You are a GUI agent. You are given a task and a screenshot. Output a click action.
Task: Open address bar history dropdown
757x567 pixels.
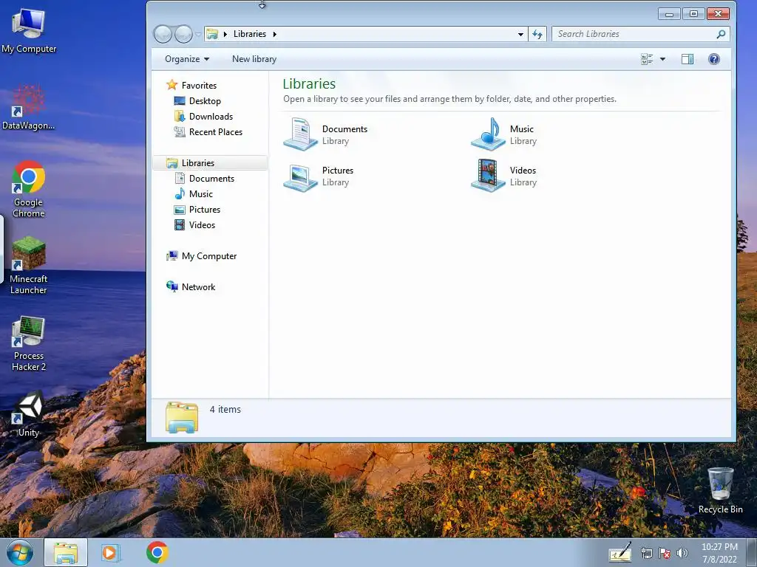pos(520,34)
